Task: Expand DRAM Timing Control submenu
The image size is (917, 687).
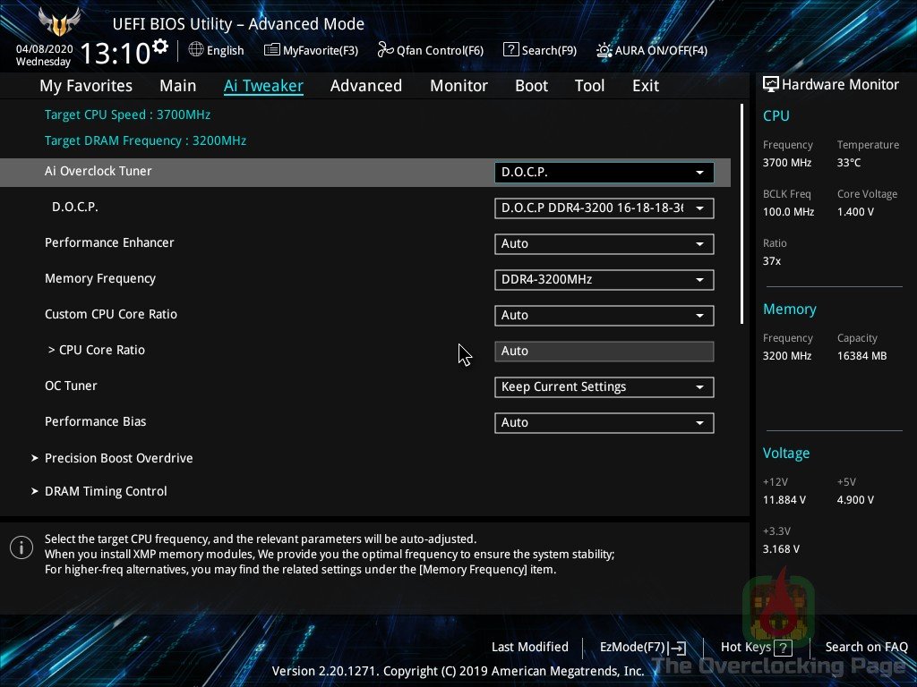Action: [106, 491]
